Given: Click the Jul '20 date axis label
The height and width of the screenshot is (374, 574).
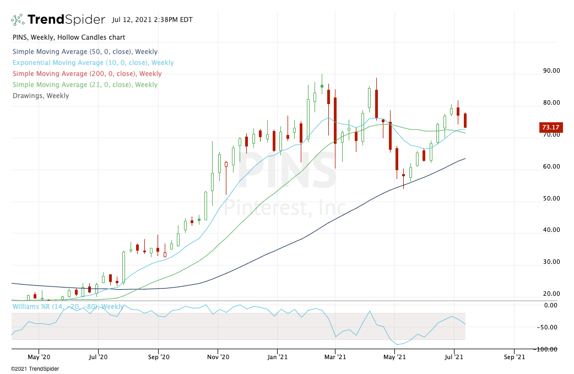Looking at the screenshot, I should pos(98,357).
